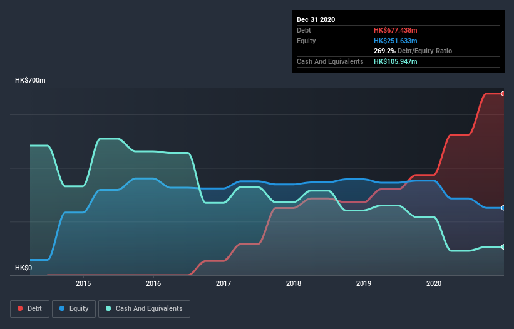The image size is (514, 329).
Task: Select the red Debt endpoint marker
Action: 503,94
